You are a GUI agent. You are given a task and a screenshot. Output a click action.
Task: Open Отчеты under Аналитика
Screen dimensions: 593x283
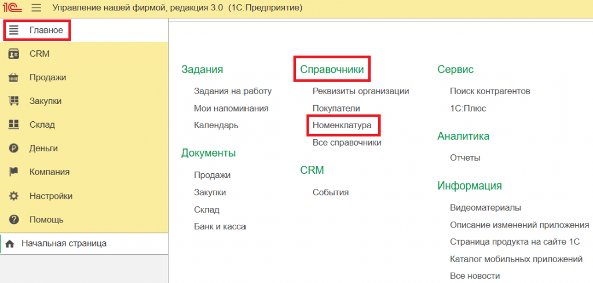pyautogui.click(x=465, y=158)
